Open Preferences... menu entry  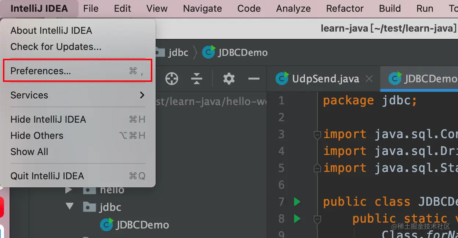tap(78, 71)
